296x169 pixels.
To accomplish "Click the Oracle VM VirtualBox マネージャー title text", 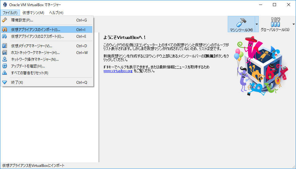I will (x=35, y=5).
